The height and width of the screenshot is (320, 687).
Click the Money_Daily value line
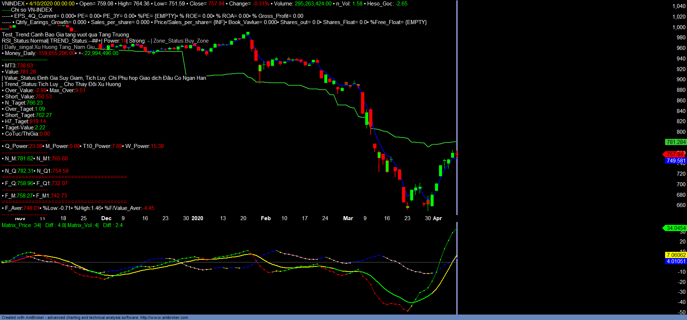(60, 53)
